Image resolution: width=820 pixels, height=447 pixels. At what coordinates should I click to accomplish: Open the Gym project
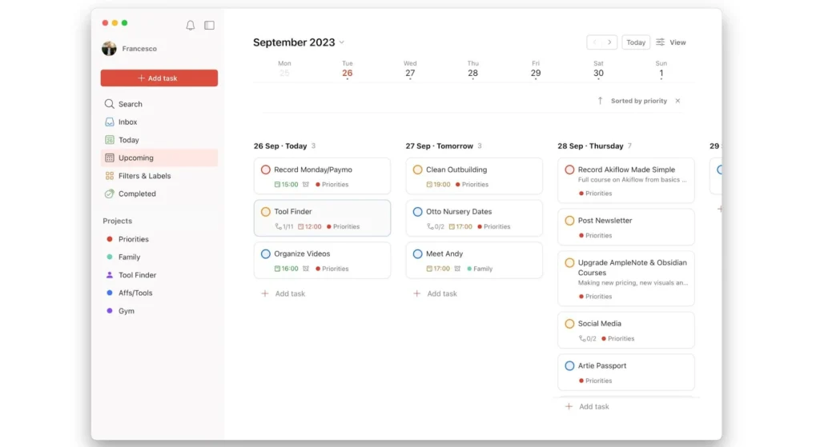(159, 311)
